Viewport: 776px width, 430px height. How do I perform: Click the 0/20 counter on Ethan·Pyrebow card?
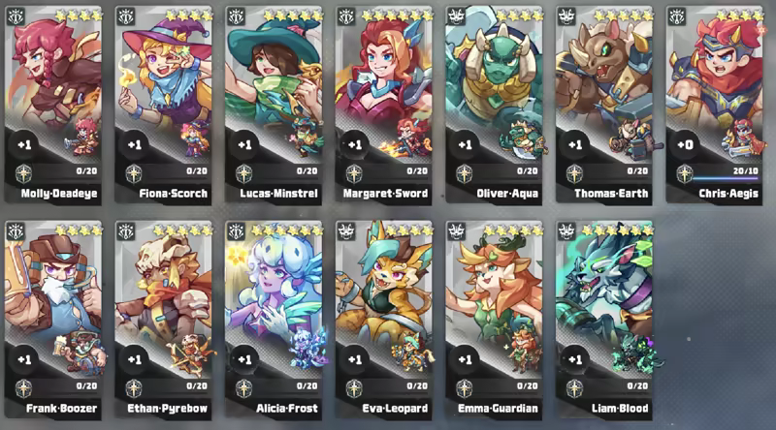coord(197,386)
